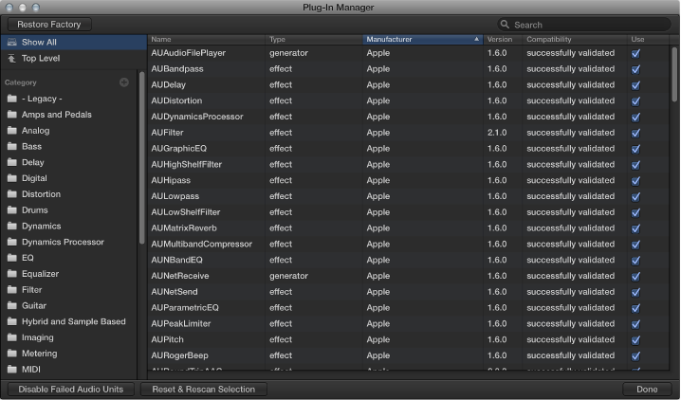Select Top Level in the sidebar
The image size is (681, 400).
tap(74, 58)
